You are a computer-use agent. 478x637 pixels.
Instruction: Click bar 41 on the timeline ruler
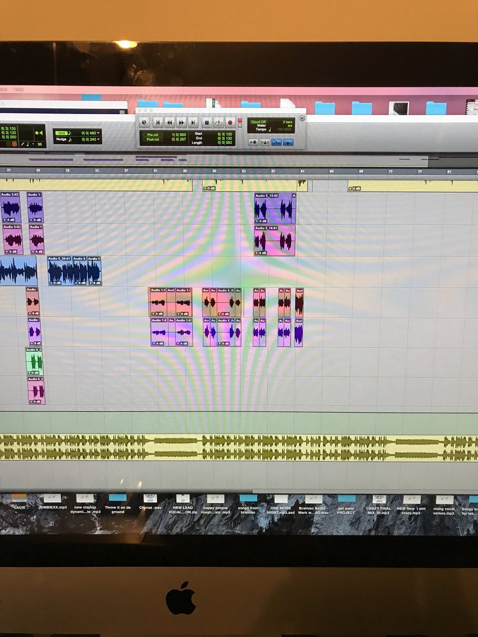tap(156, 171)
